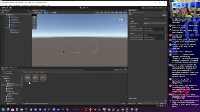Open the Images folder in project tree
The height and width of the screenshot is (112, 200).
(x=9, y=87)
